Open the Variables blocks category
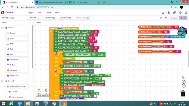Screen dimensions: 189x106 [17, 70]
